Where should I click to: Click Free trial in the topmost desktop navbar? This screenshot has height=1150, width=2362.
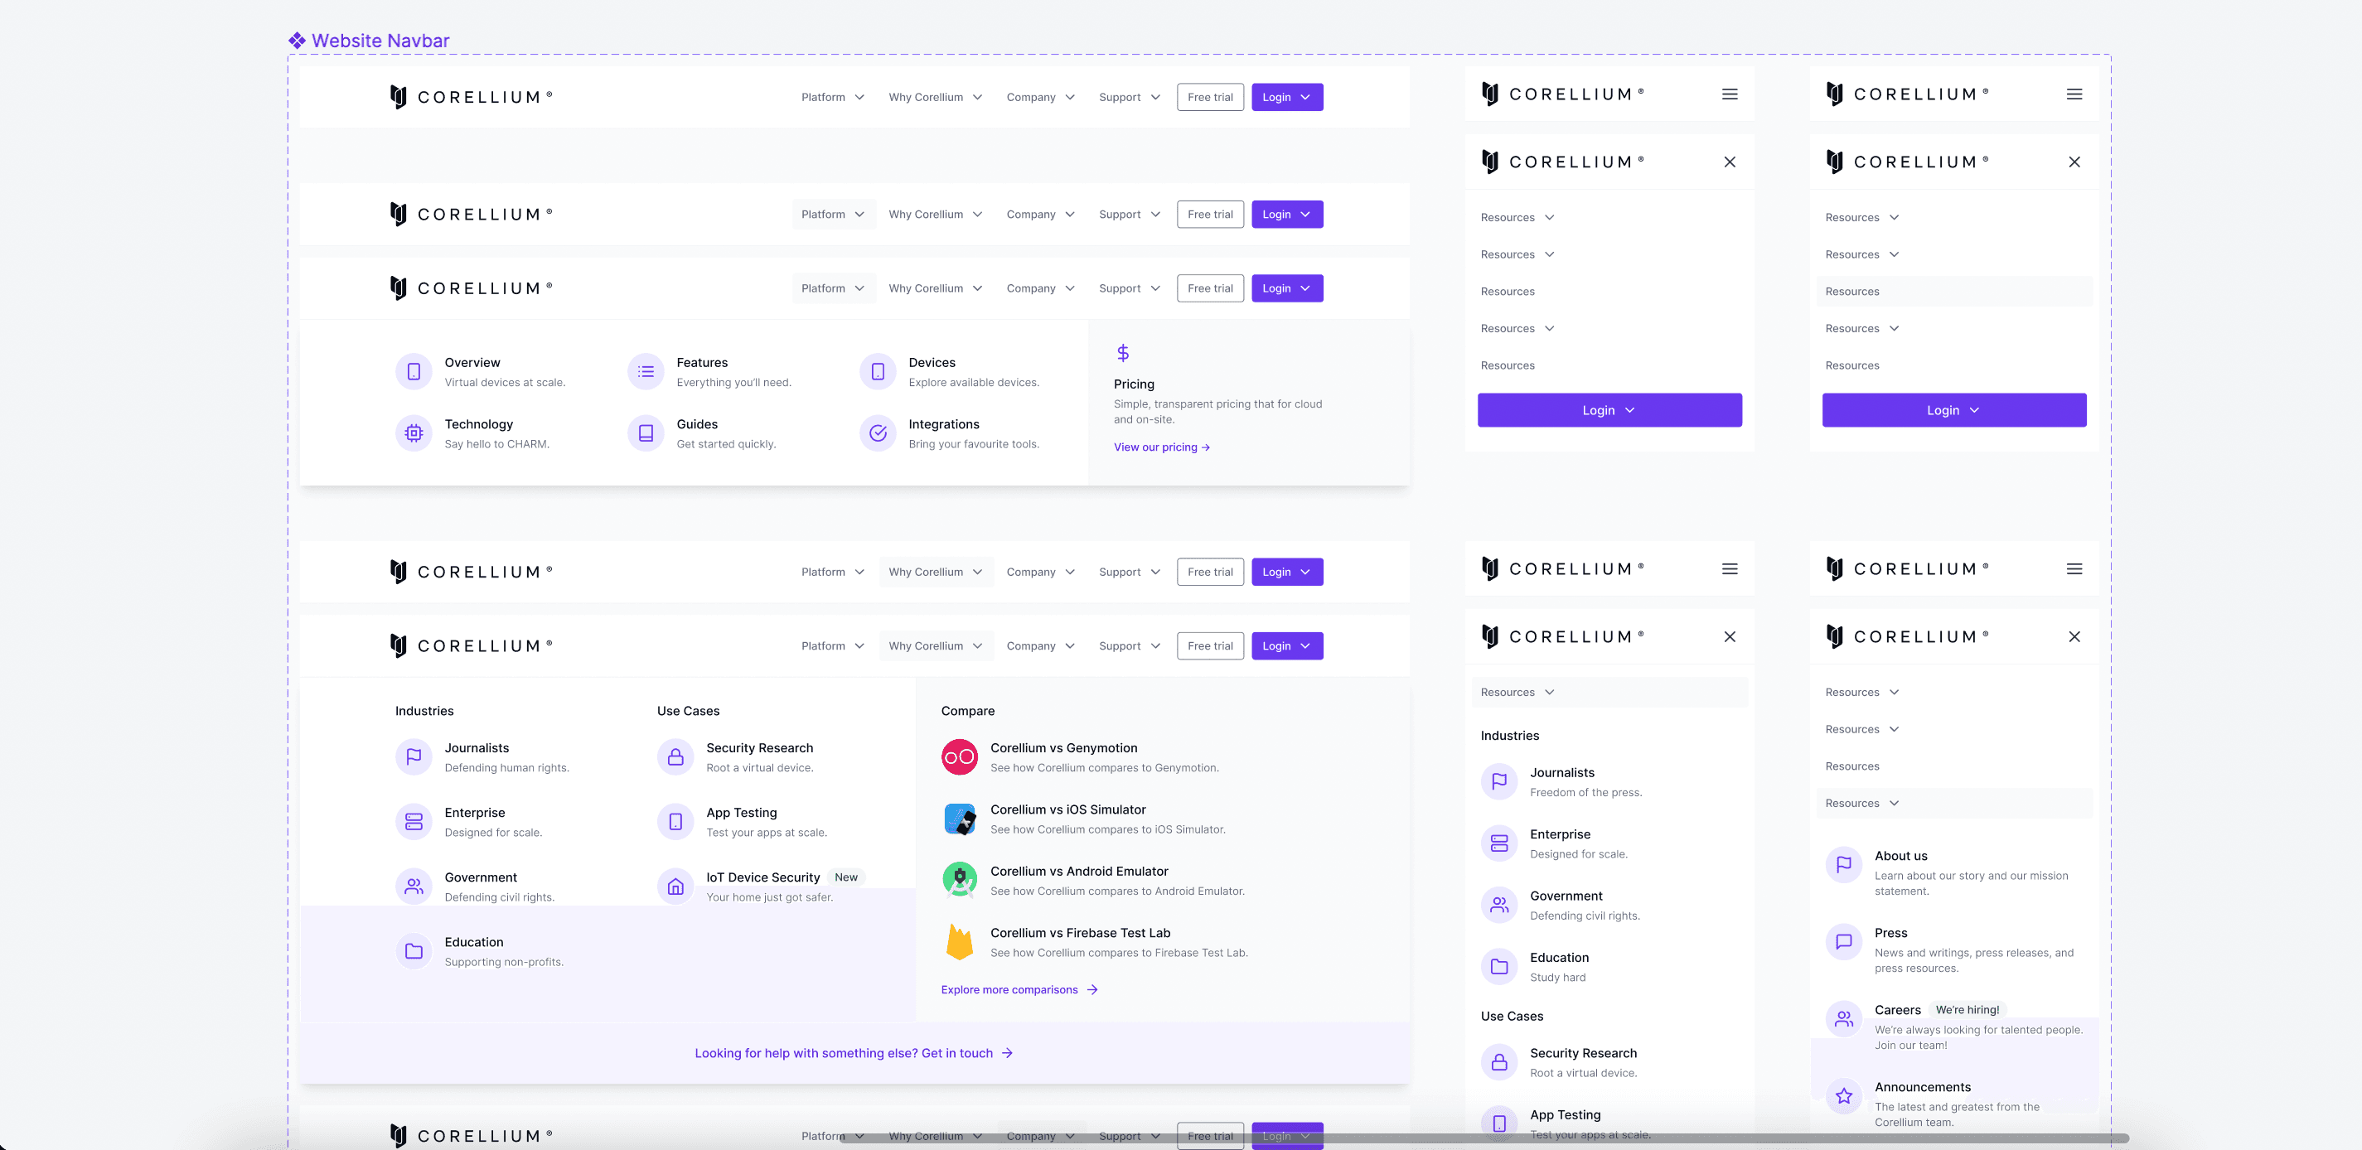click(x=1210, y=97)
